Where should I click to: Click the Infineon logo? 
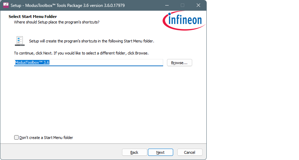pos(184,20)
